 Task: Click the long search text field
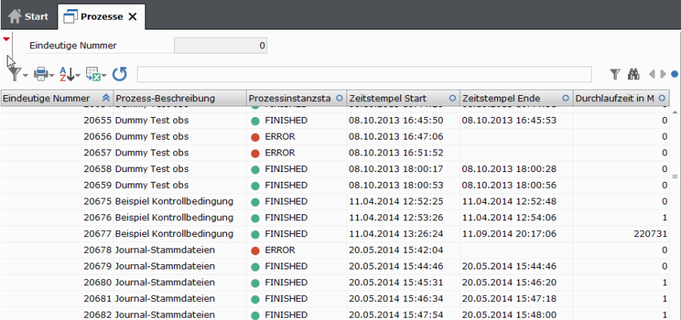[x=364, y=74]
